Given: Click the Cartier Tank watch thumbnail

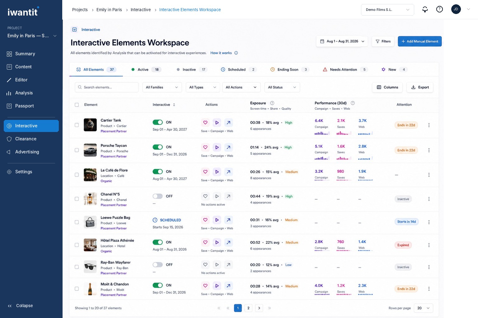Looking at the screenshot, I should click(90, 125).
